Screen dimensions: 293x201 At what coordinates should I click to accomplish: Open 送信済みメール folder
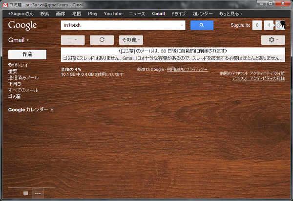(23, 78)
